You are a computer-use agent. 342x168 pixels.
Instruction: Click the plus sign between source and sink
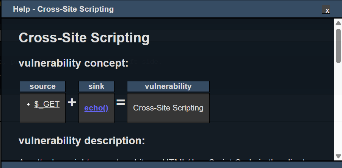[x=72, y=103]
